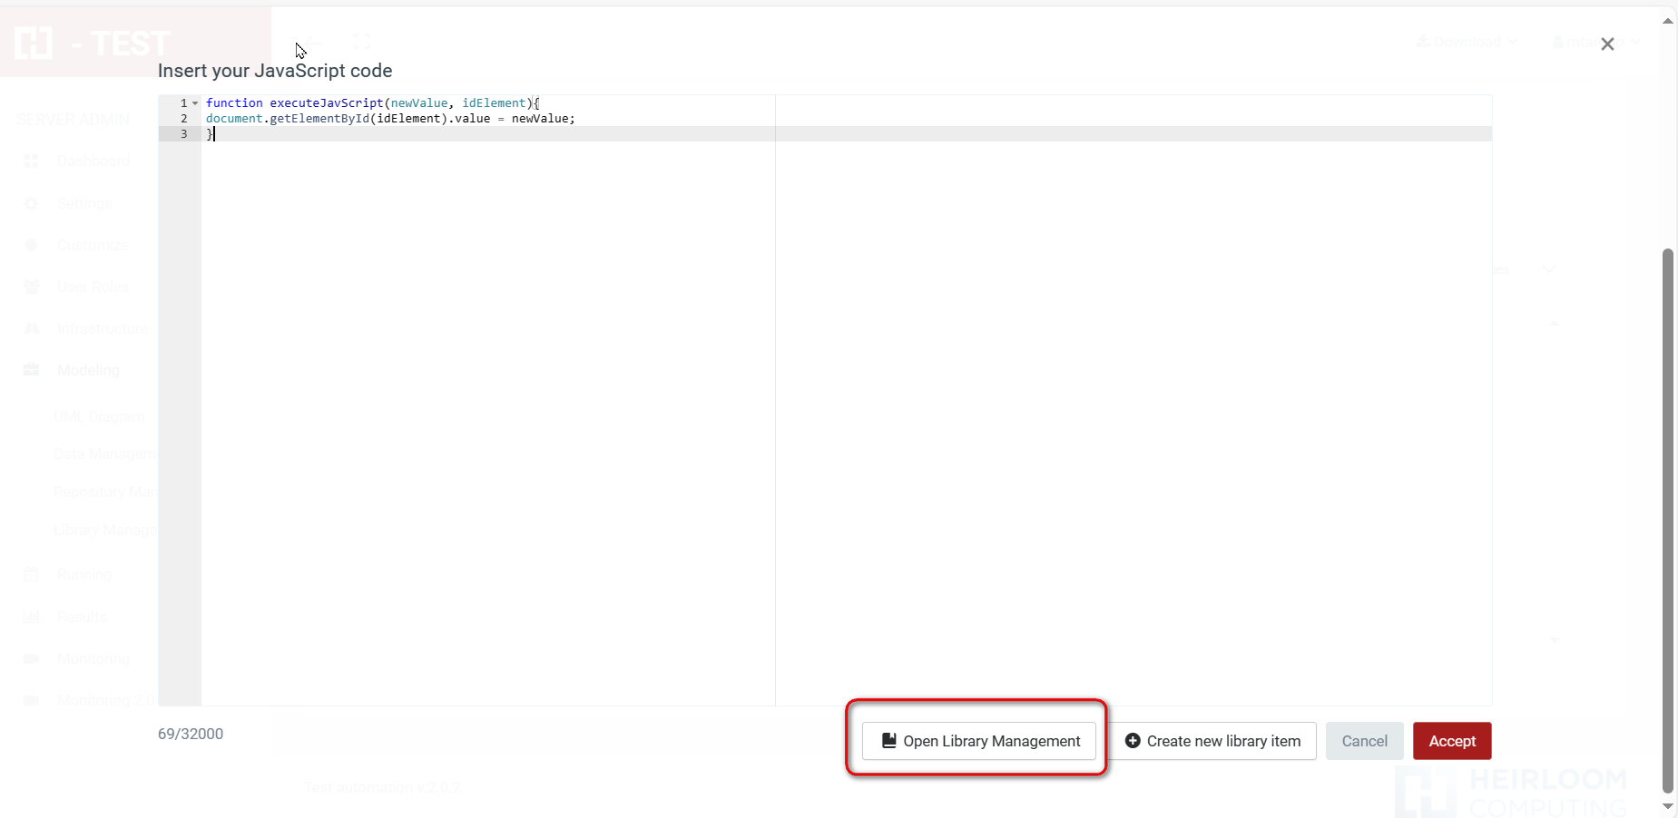
Task: Collapse the code fold arrow on line 1
Action: (x=195, y=103)
